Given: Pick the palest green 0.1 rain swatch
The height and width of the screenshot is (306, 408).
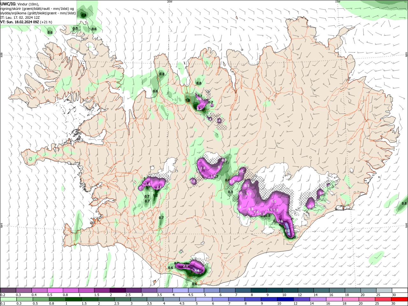Looking at the screenshot, I should [x=8, y=299].
